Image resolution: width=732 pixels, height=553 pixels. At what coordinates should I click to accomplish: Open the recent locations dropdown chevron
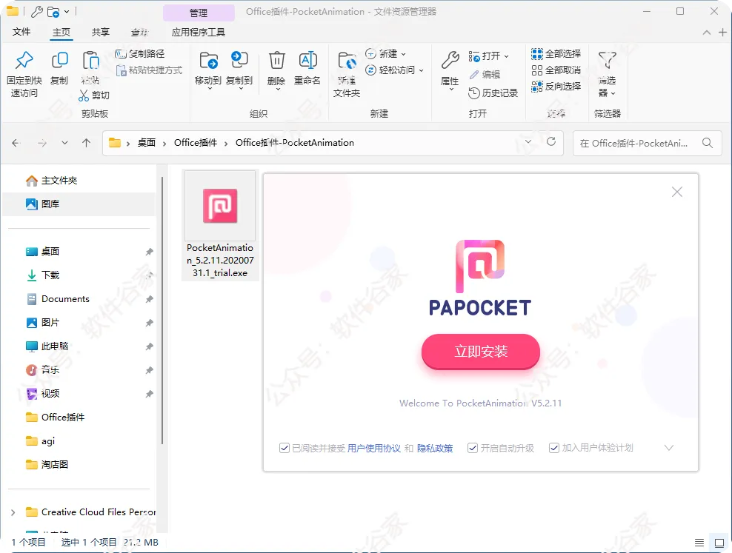[64, 143]
